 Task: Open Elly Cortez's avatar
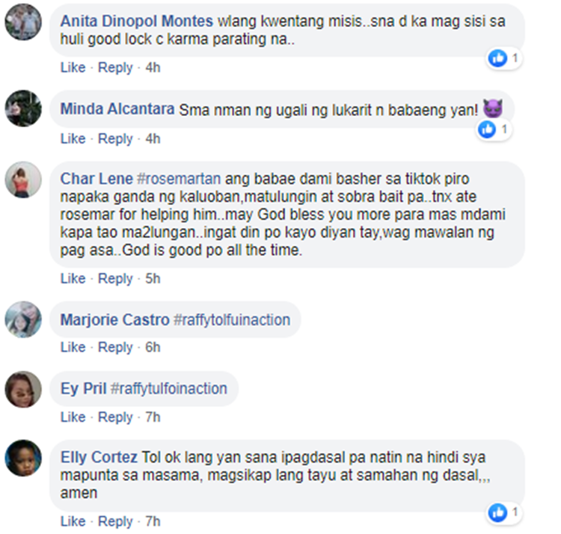pyautogui.click(x=23, y=458)
